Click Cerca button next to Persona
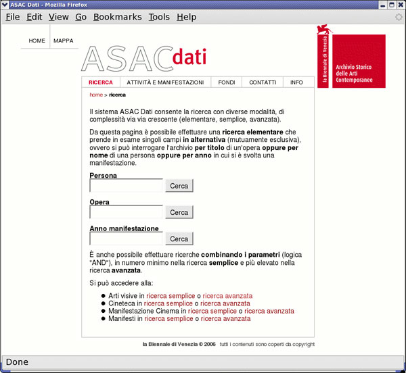 point(179,186)
